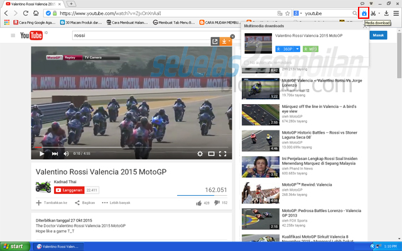Open the 'CARA MUDAH MEMBU...' bookmark
The width and height of the screenshot is (402, 251).
coord(220,23)
